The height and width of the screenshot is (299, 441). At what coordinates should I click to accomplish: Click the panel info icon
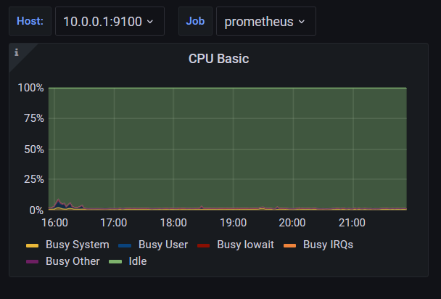pyautogui.click(x=17, y=52)
